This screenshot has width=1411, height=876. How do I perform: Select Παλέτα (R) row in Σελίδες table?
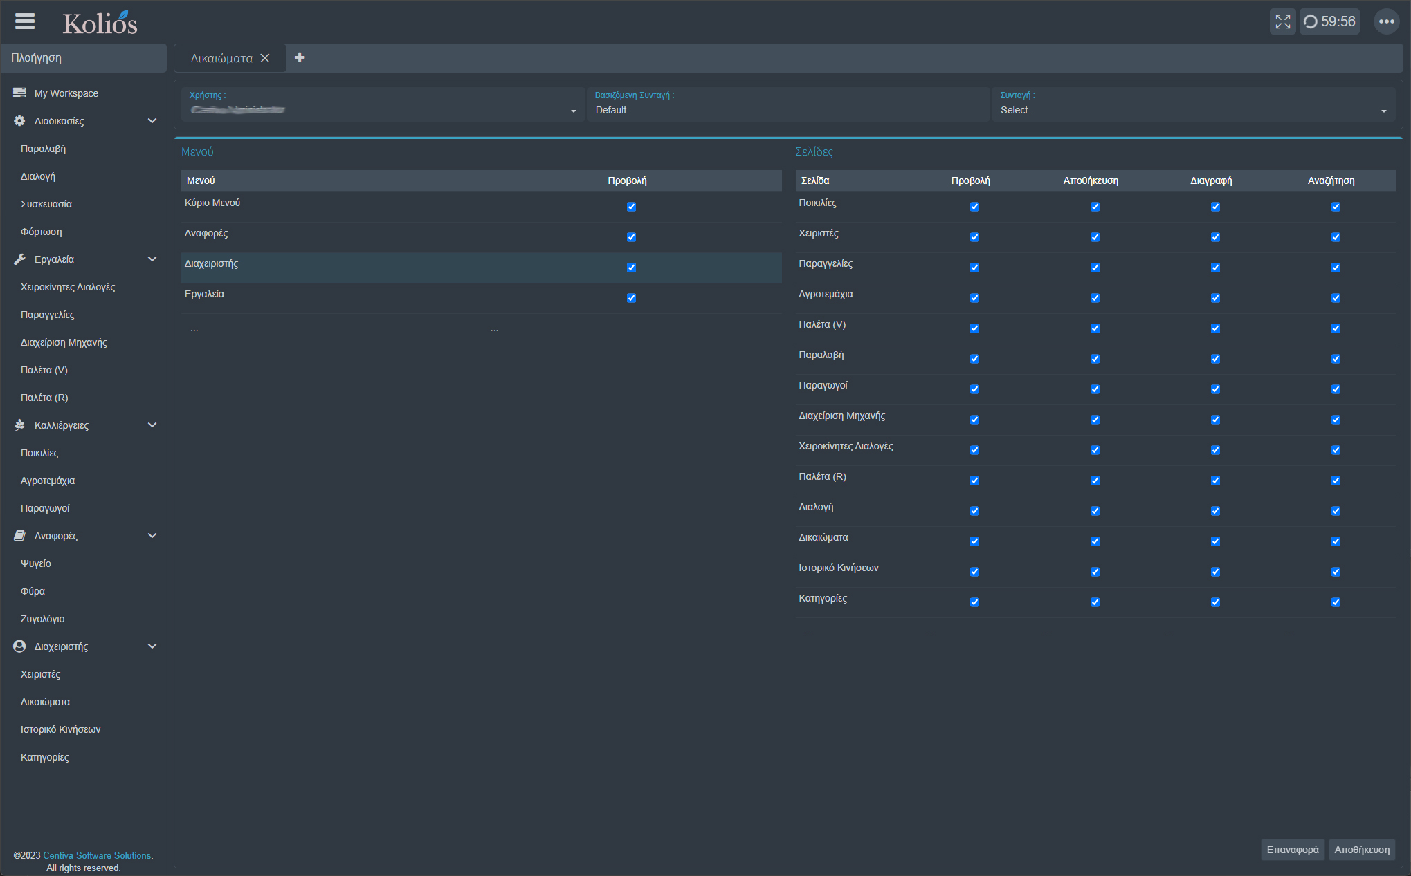[1095, 481]
